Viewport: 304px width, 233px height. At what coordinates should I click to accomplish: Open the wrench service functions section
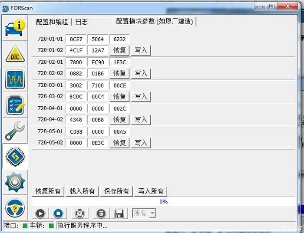coord(15,131)
